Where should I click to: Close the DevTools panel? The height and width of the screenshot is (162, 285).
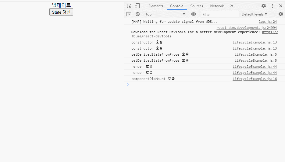[281, 6]
